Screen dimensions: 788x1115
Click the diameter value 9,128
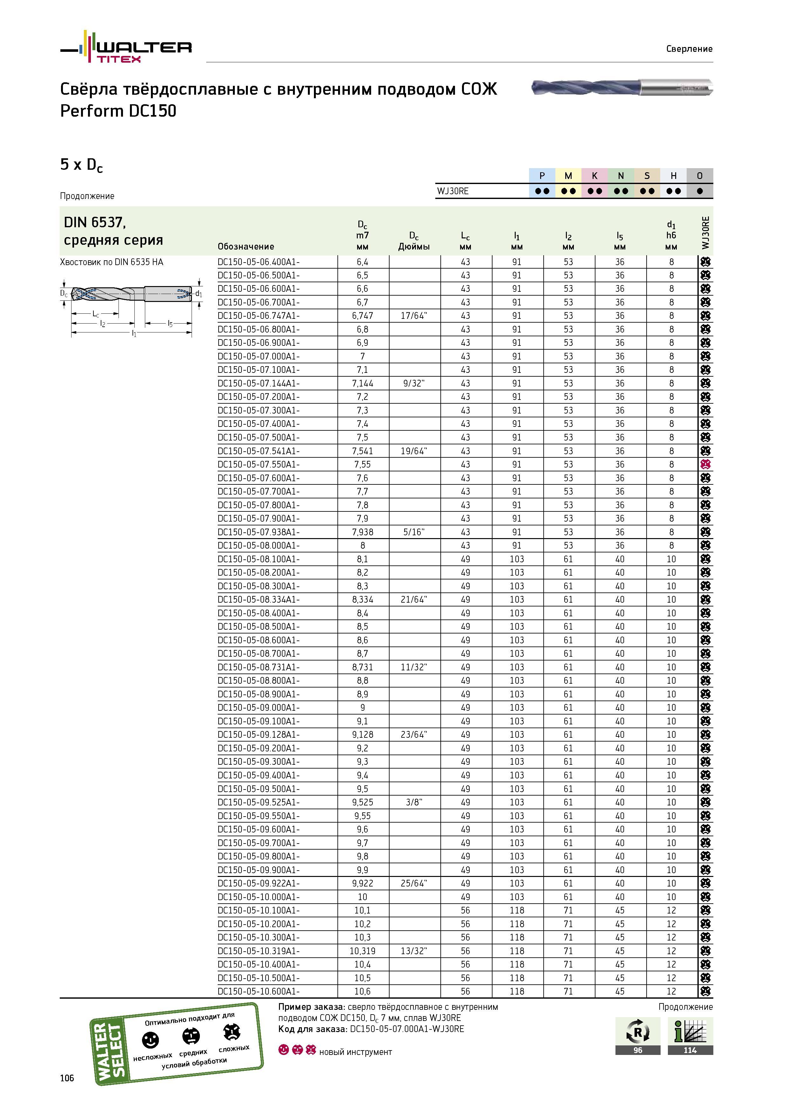[362, 735]
